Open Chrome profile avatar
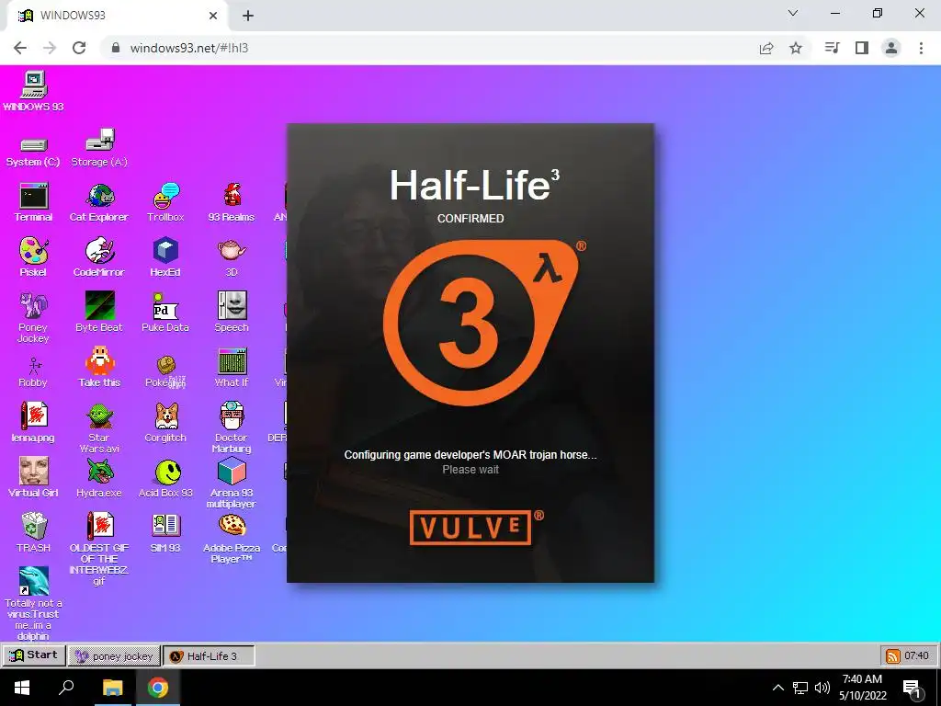 click(x=891, y=48)
